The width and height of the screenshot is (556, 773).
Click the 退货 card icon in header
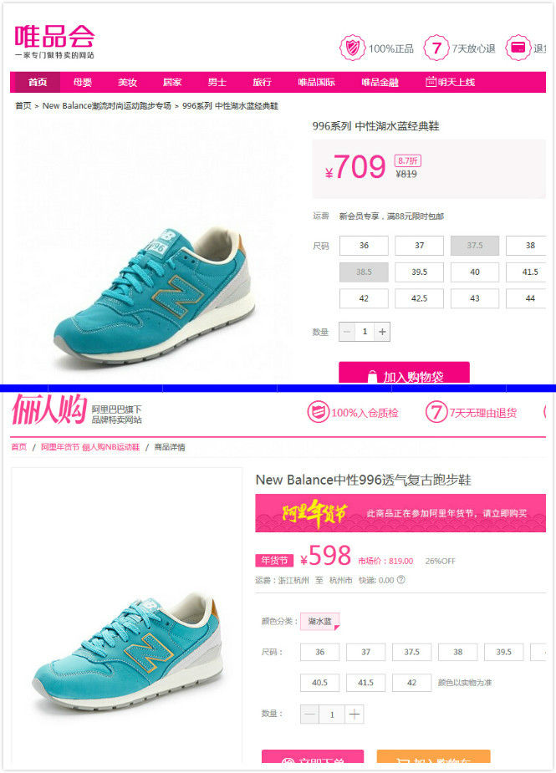(x=518, y=48)
